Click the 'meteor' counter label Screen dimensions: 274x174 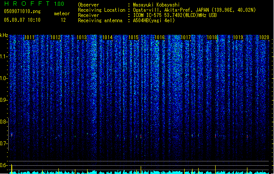point(62,13)
